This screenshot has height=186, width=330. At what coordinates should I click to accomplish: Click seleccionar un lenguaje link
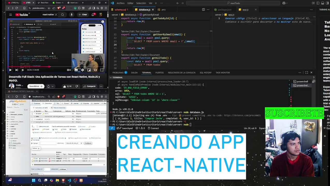pyautogui.click(x=277, y=18)
